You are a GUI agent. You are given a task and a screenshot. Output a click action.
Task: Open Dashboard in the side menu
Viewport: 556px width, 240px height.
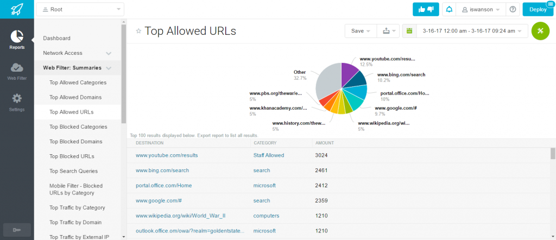pos(56,39)
